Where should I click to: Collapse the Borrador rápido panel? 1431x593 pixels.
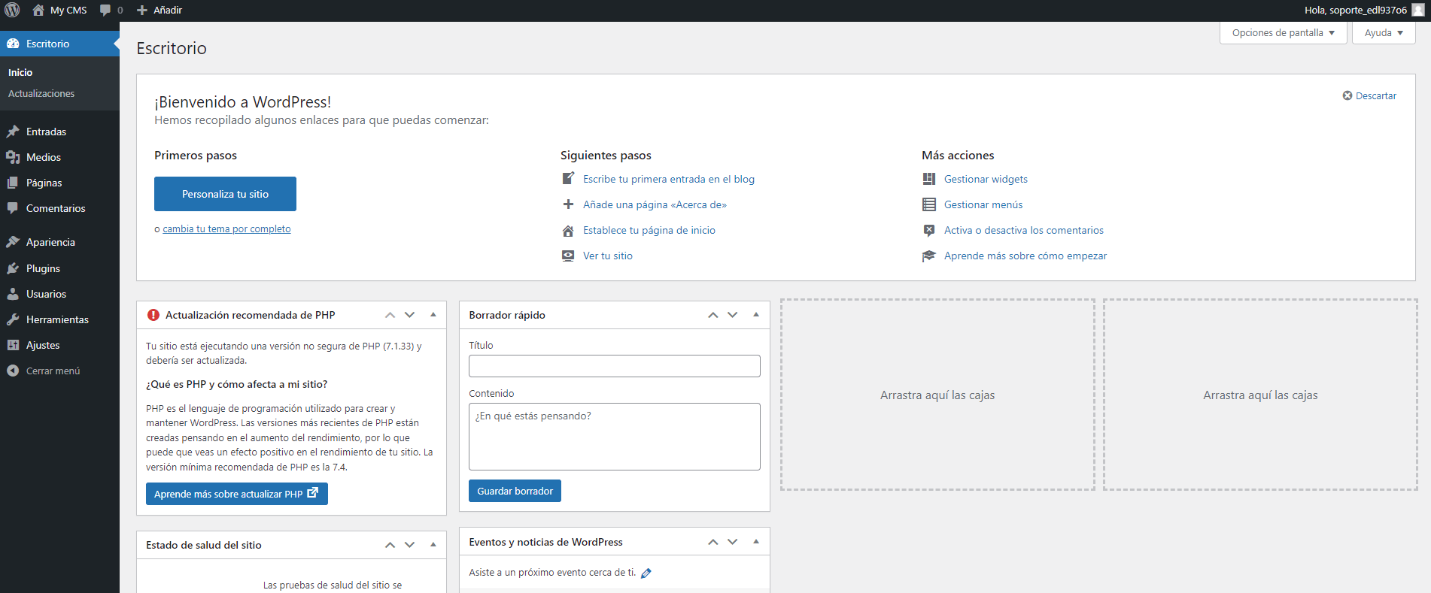tap(756, 315)
